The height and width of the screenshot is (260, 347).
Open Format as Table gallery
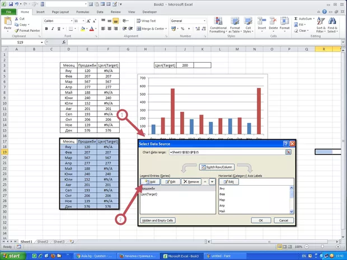(235, 25)
